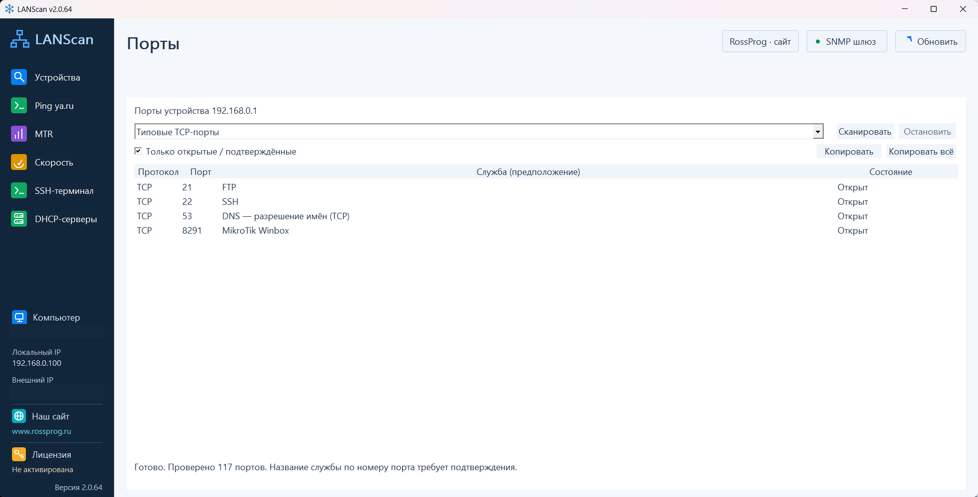Click the Служба (предположение) column header
The width and height of the screenshot is (978, 497).
point(528,172)
